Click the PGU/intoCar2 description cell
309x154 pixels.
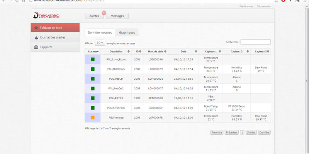[116, 89]
